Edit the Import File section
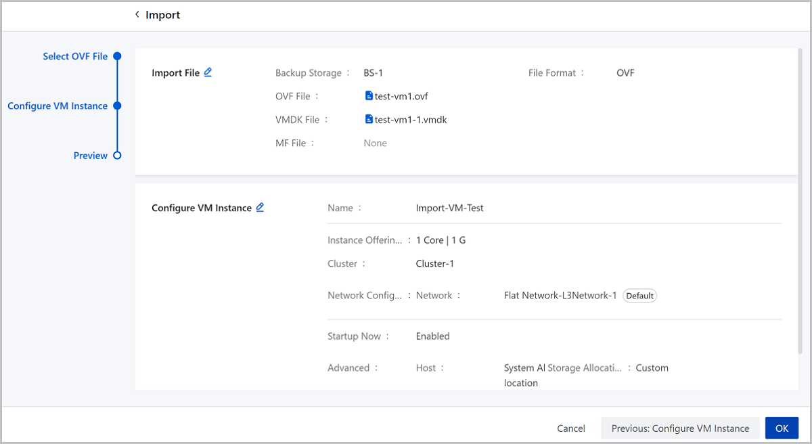The height and width of the screenshot is (444, 812). (x=208, y=72)
